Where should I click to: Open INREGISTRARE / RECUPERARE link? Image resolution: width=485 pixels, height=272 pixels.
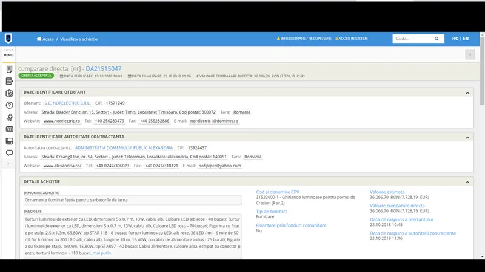click(x=306, y=39)
